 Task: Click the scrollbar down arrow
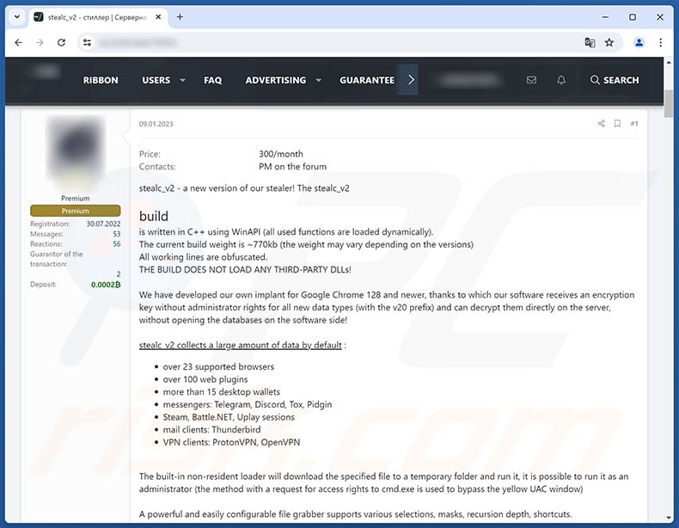(x=669, y=518)
